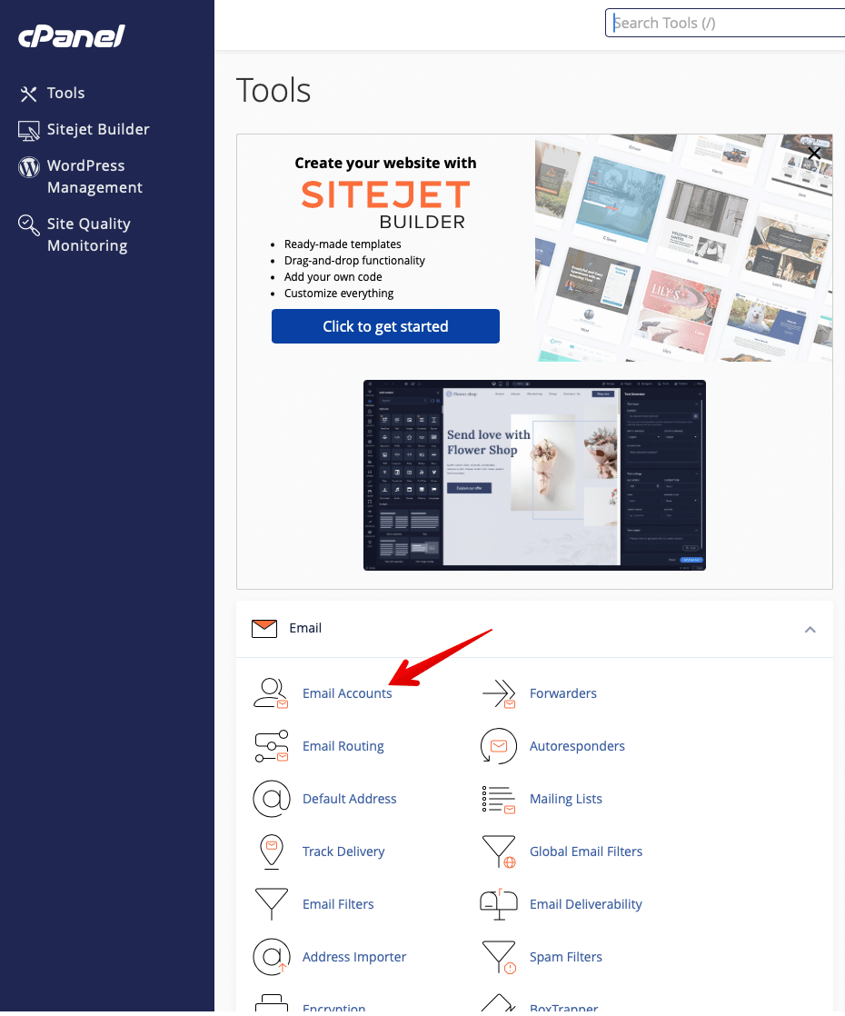This screenshot has width=845, height=1016.
Task: Open the Email Routing link
Action: click(x=343, y=746)
